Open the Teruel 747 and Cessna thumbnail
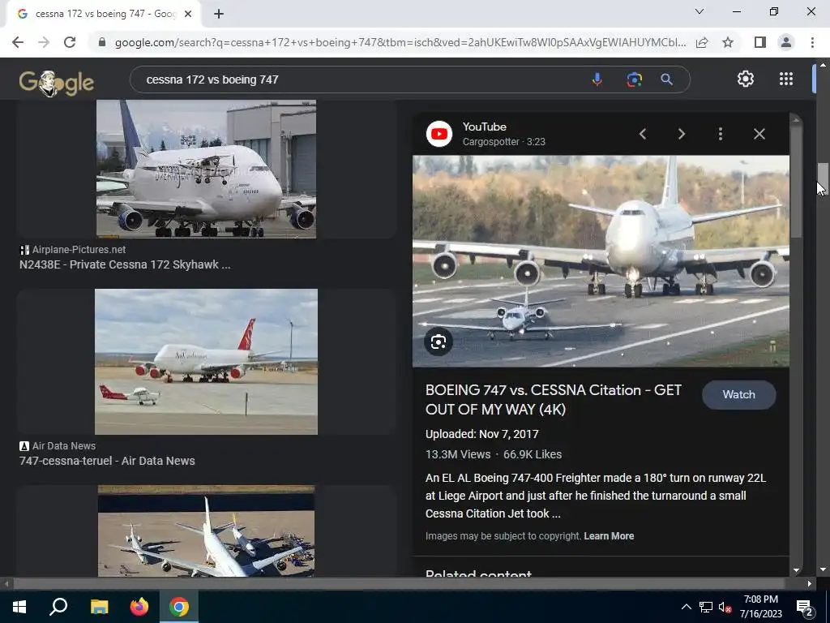The height and width of the screenshot is (623, 830). tap(207, 362)
